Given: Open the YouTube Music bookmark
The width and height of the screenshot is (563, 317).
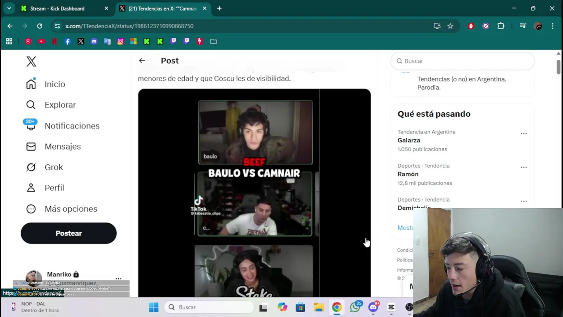Looking at the screenshot, I should tap(28, 41).
